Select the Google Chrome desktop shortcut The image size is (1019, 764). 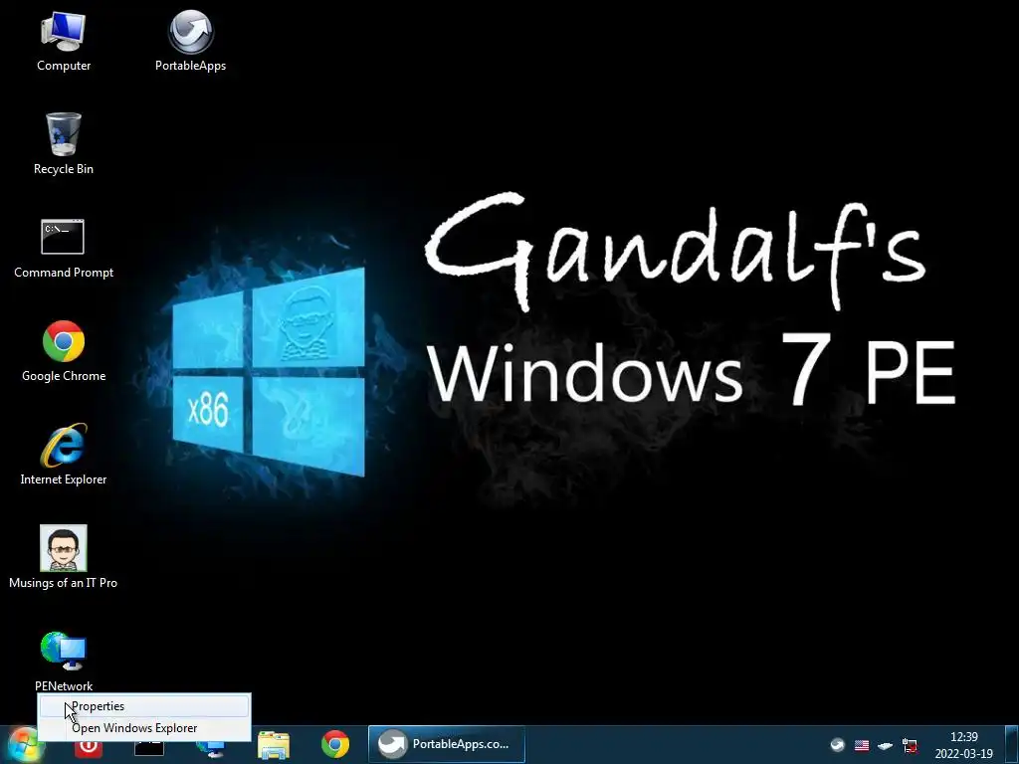(63, 351)
